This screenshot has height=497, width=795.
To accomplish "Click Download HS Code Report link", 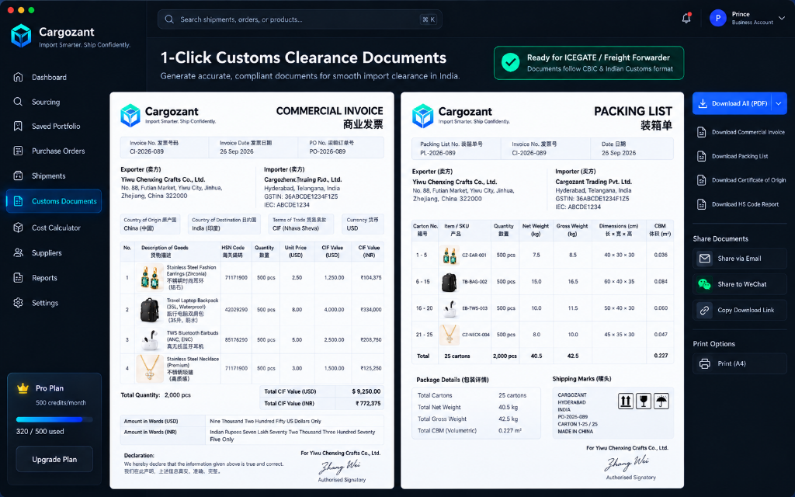I will click(745, 204).
